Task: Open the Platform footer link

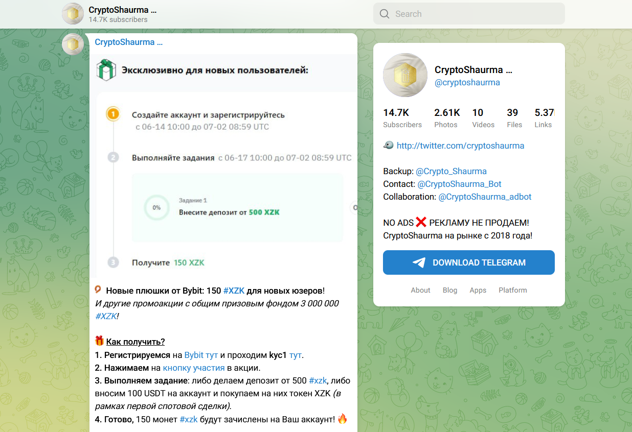Action: pos(513,290)
